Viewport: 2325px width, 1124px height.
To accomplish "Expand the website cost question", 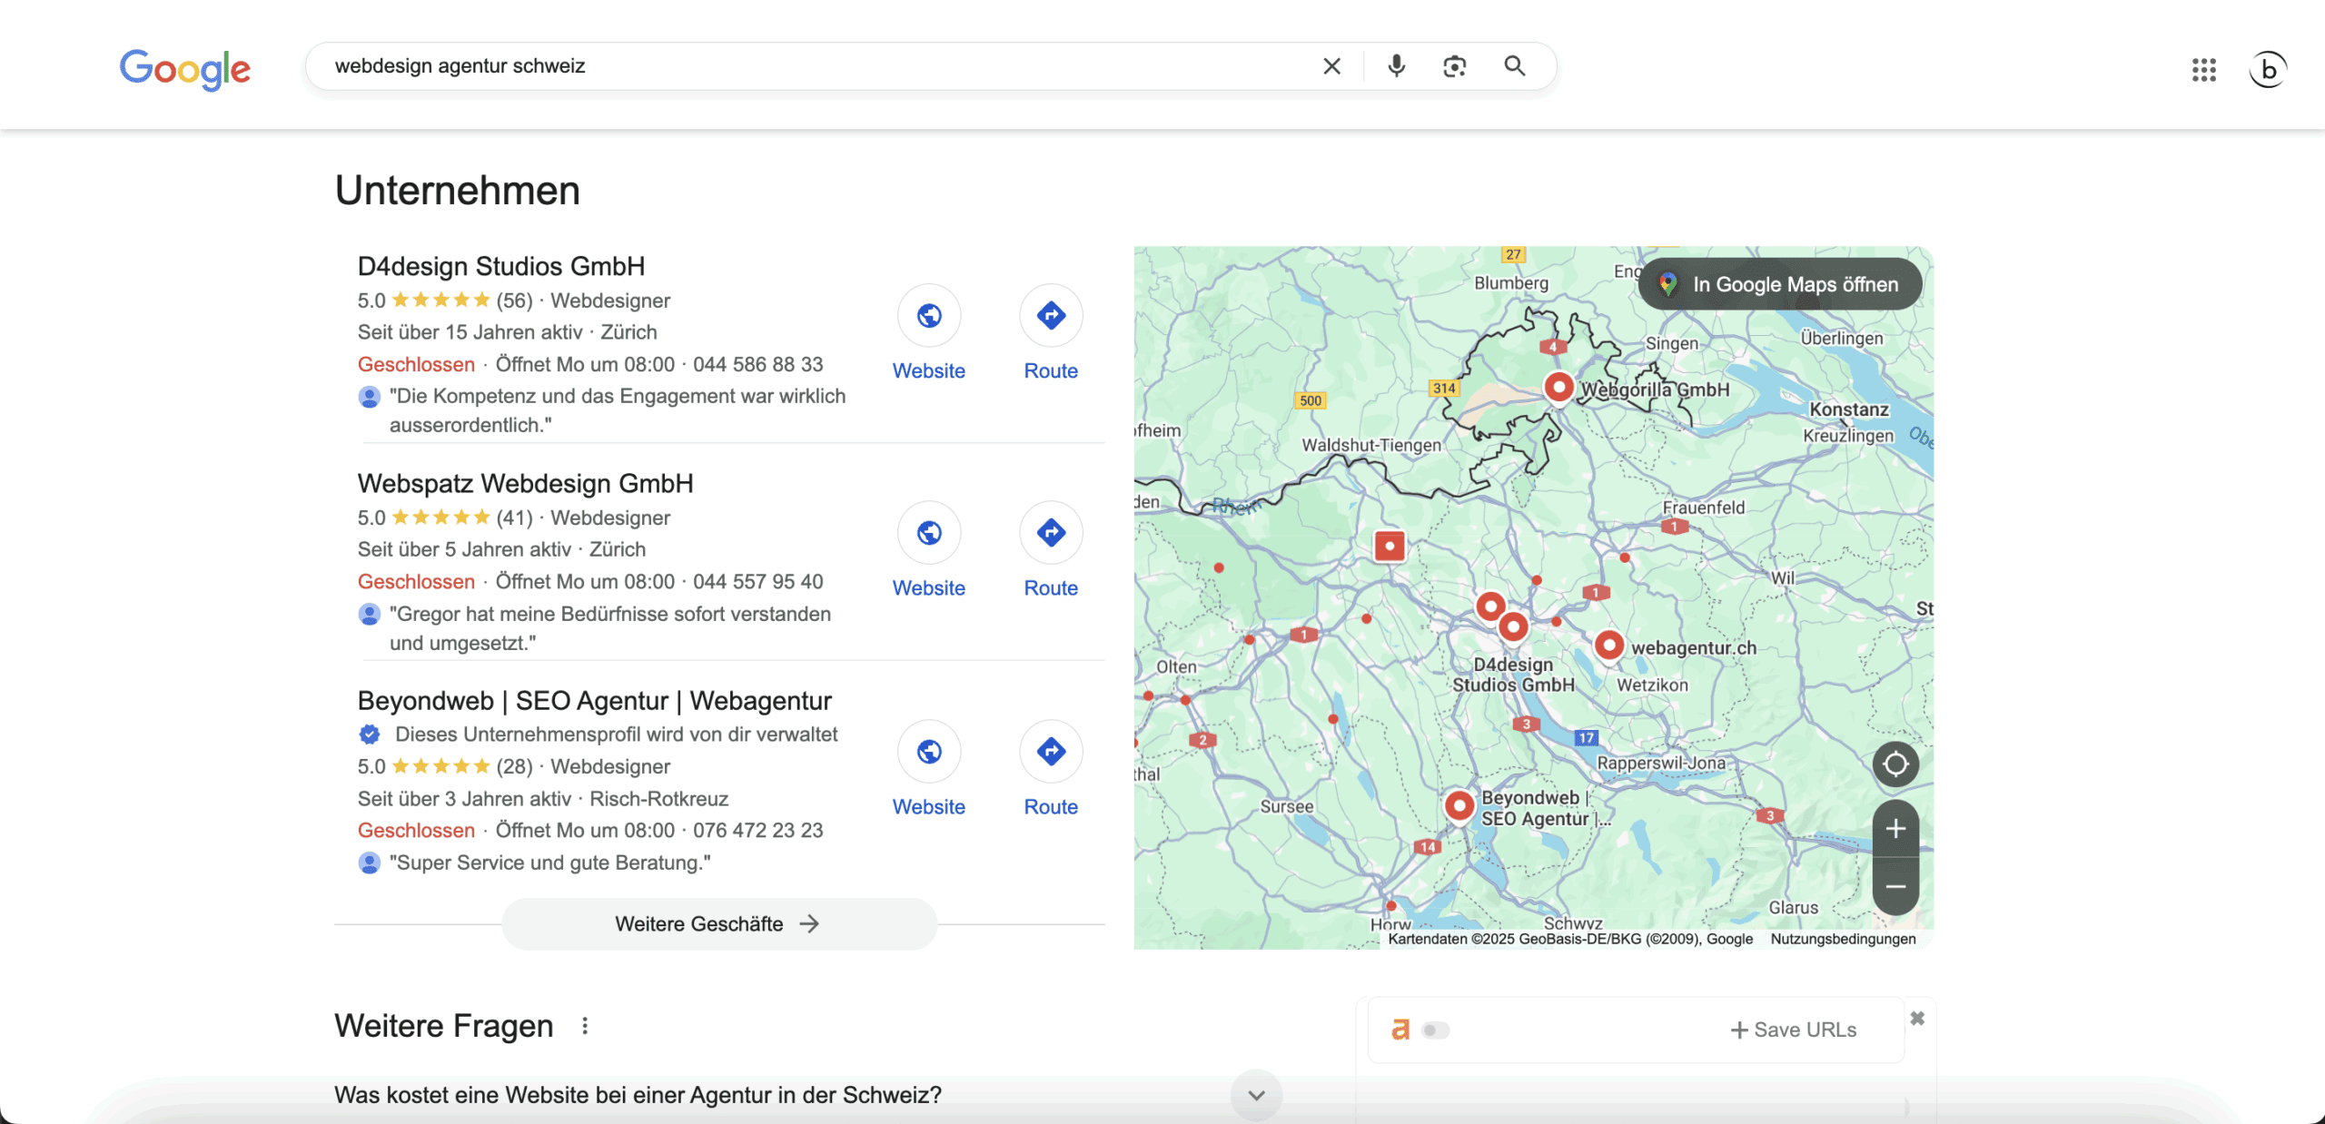I will pyautogui.click(x=1256, y=1095).
